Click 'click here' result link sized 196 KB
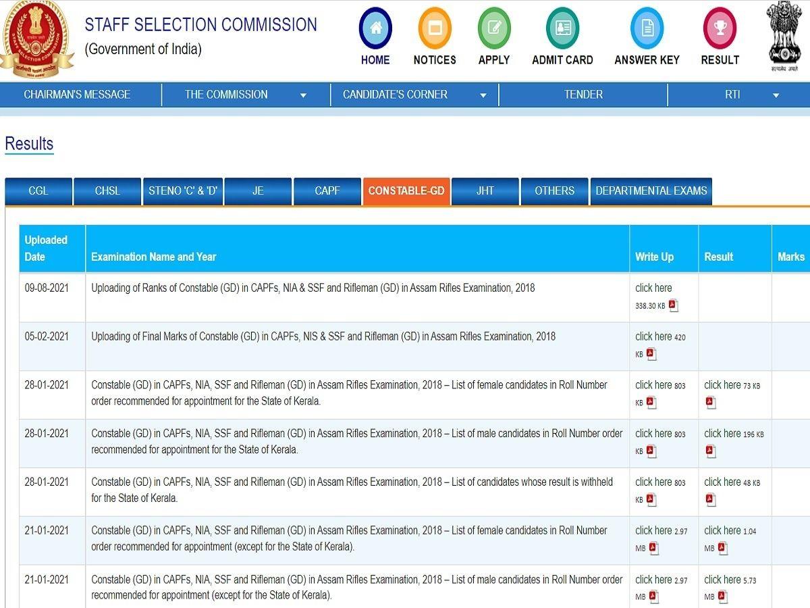 (722, 434)
